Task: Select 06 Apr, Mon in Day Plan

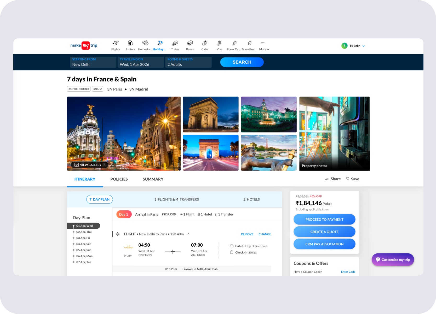Action: 84,256
